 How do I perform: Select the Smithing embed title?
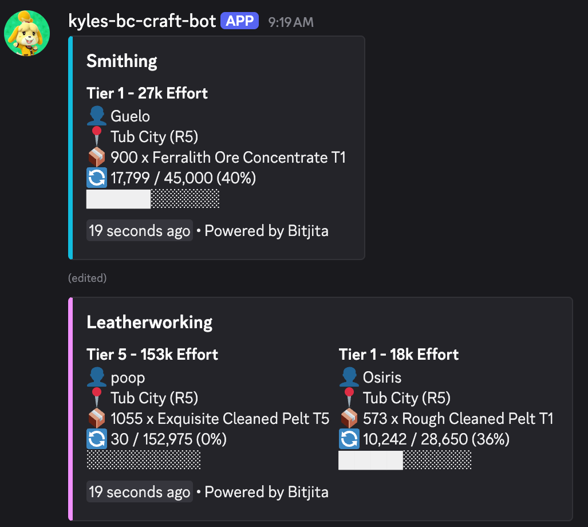[121, 61]
